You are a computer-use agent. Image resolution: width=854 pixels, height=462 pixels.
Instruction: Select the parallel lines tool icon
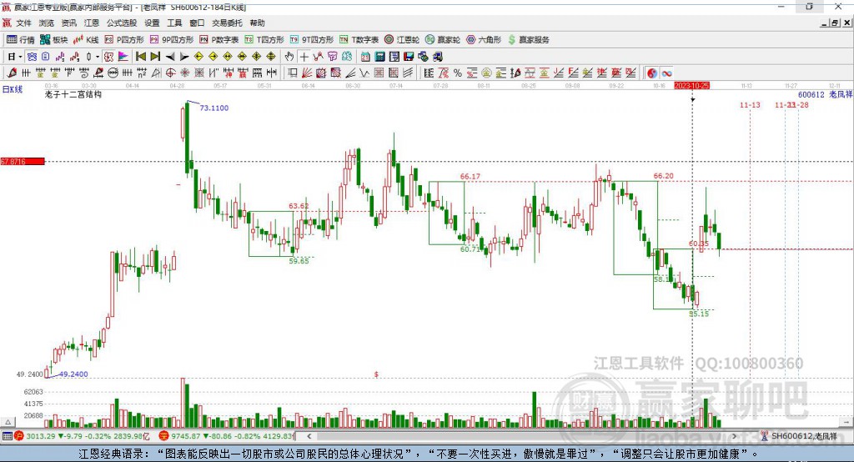coord(408,73)
